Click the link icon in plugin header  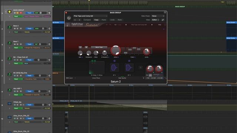[163, 20]
